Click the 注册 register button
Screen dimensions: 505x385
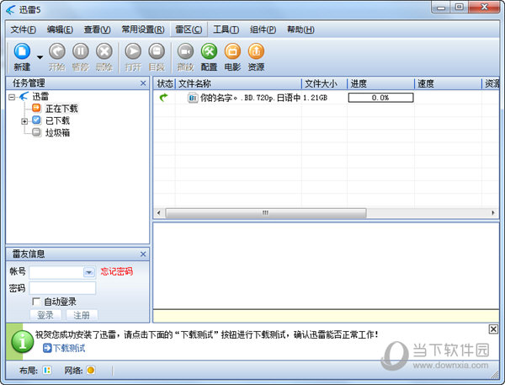pyautogui.click(x=82, y=315)
